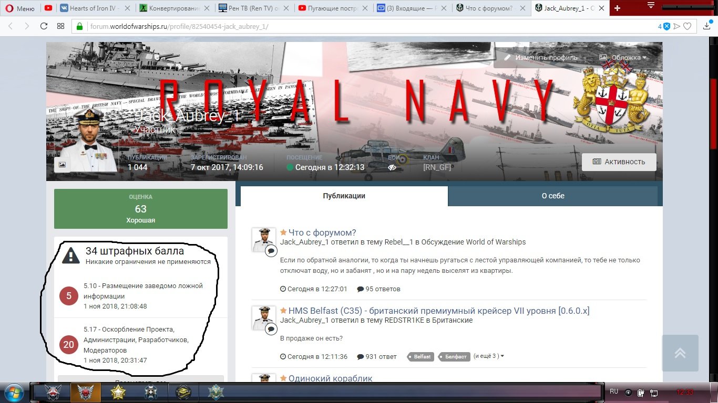Switch to the pinned YouTube tab
The image size is (718, 403).
48,8
